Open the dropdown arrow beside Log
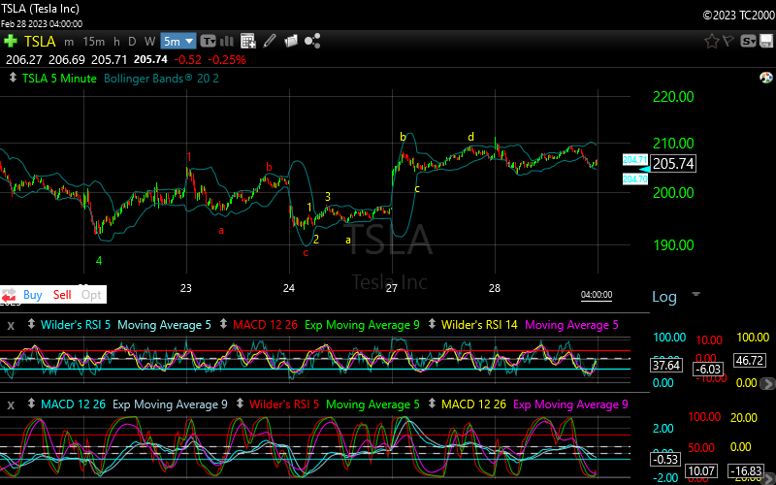This screenshot has width=776, height=485. [x=695, y=294]
